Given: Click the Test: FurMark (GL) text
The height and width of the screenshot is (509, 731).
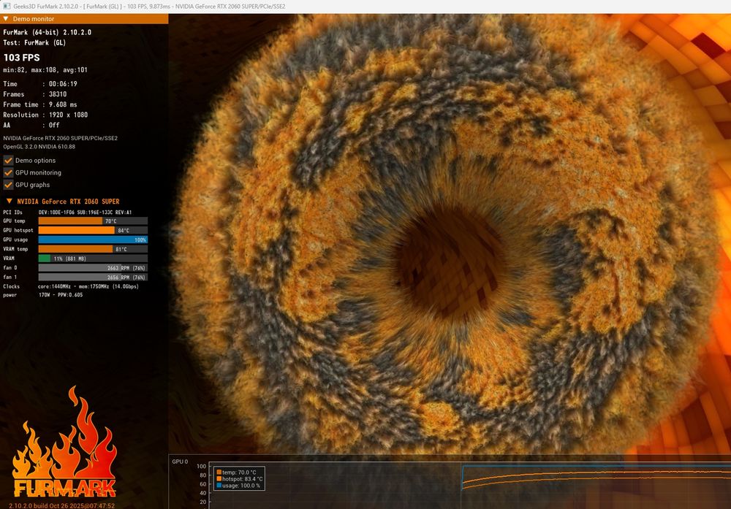Looking at the screenshot, I should click(34, 42).
